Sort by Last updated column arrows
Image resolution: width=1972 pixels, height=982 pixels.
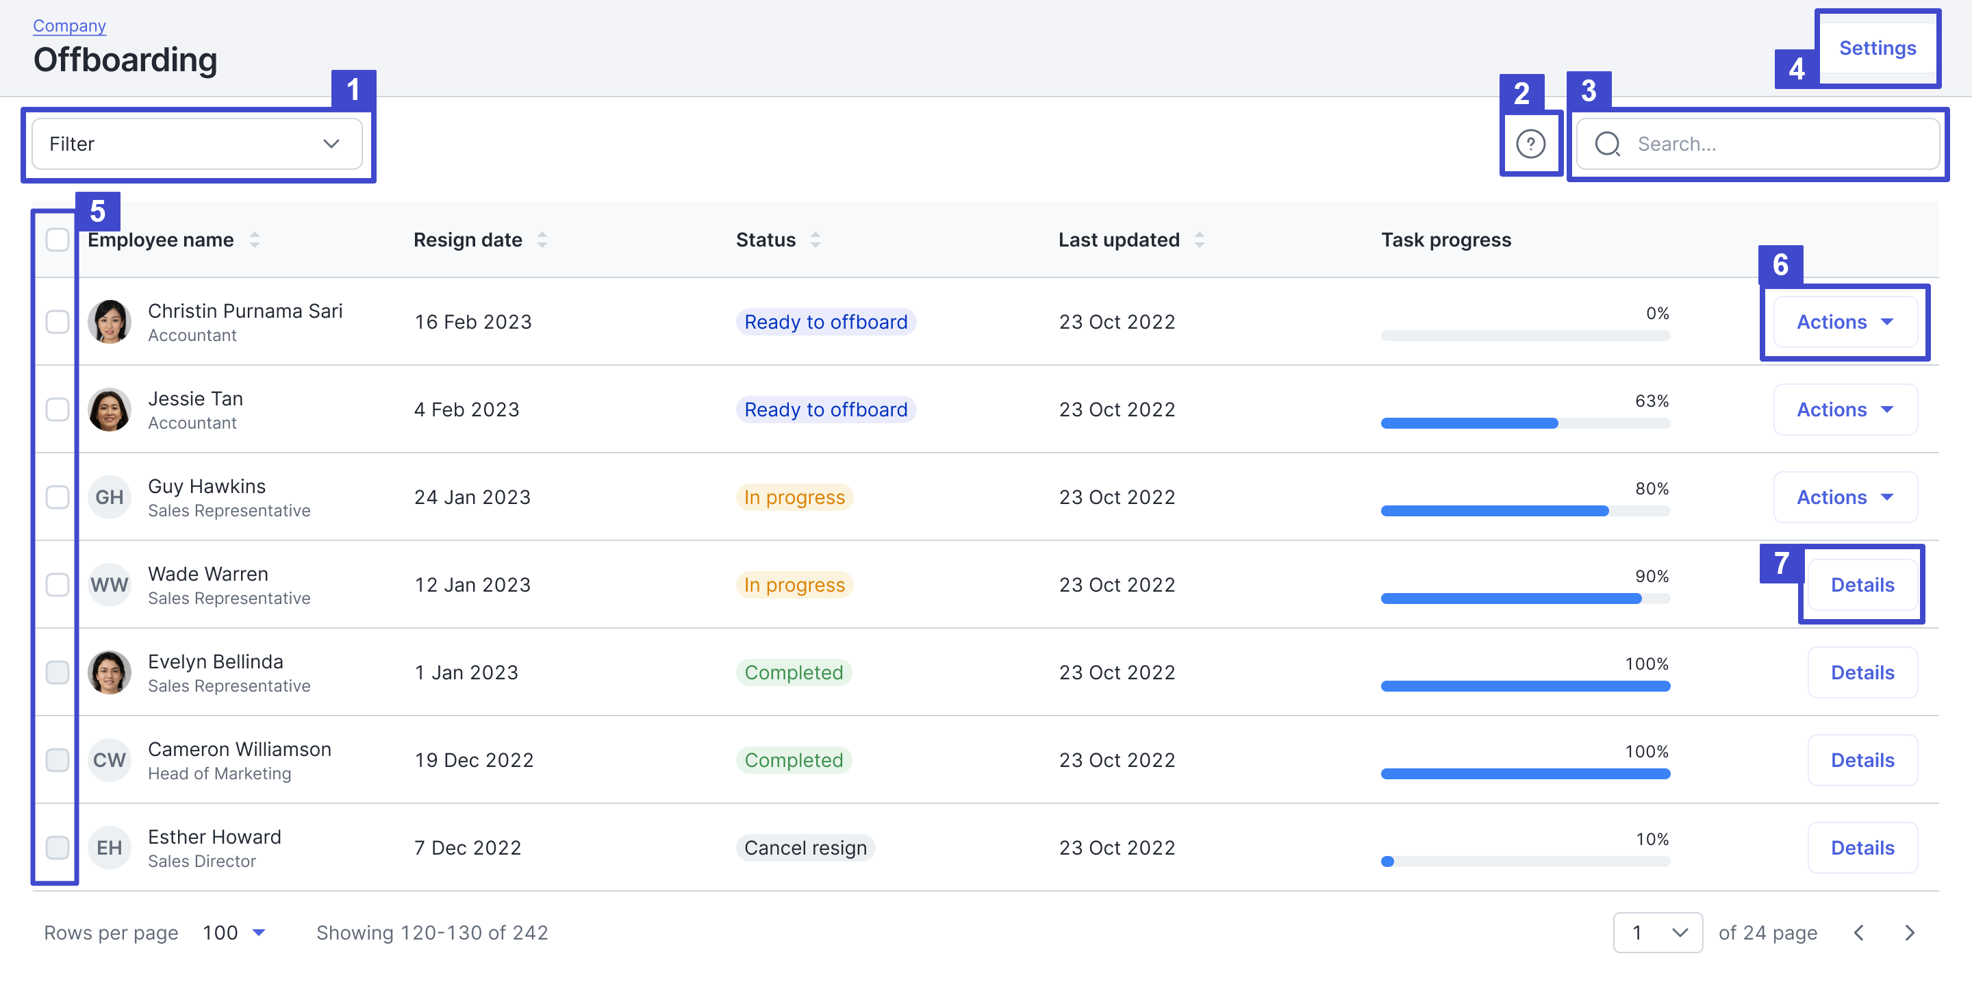(1200, 240)
